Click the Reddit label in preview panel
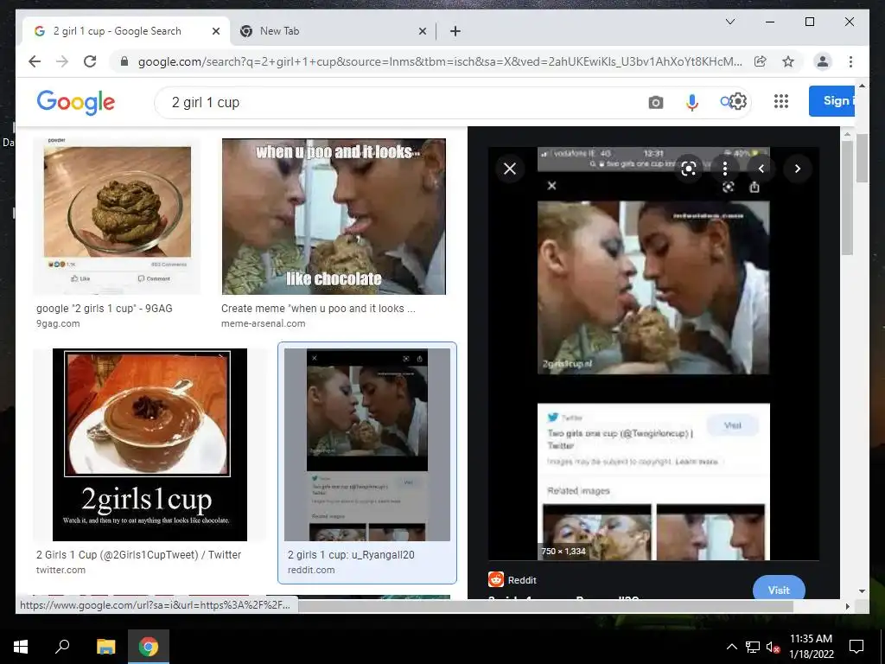 coord(522,580)
